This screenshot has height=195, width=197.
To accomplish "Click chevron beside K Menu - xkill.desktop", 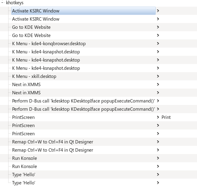I will (158, 76).
